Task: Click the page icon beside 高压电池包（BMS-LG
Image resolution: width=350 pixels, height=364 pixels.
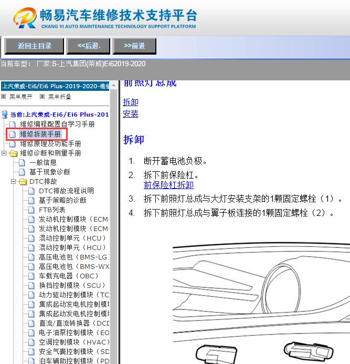Action: click(31, 257)
